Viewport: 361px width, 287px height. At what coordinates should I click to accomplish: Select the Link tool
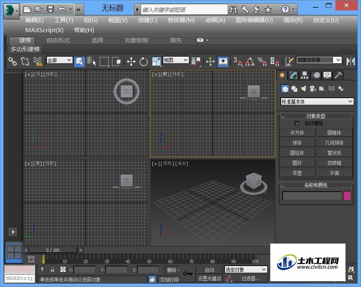[x=12, y=62]
